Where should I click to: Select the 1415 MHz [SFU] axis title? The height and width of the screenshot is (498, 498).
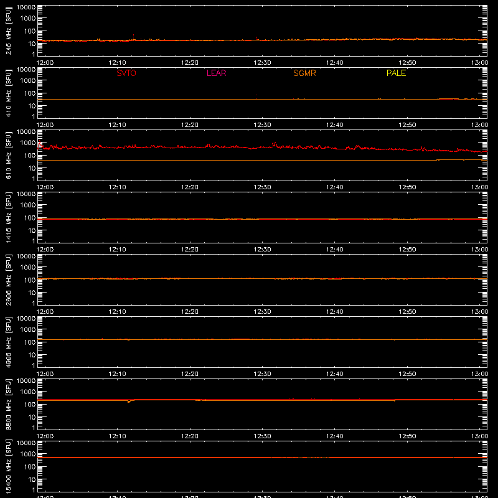coord(8,217)
